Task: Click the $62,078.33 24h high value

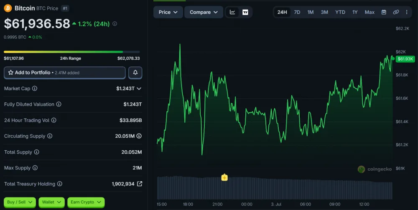Action: click(128, 58)
